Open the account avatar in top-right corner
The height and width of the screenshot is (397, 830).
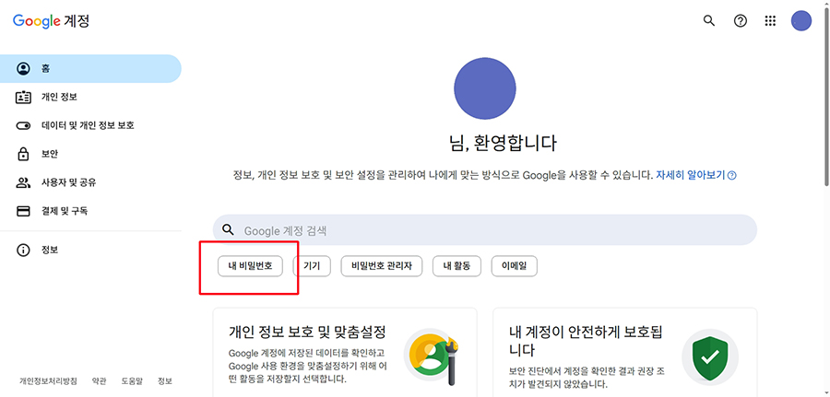[x=800, y=20]
